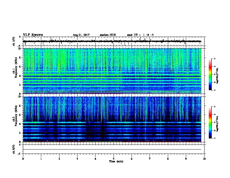Screen dimensions: 230x178
Task: Click the '4' kHz tick of ch.2 spectrogram
Action: 20,124
